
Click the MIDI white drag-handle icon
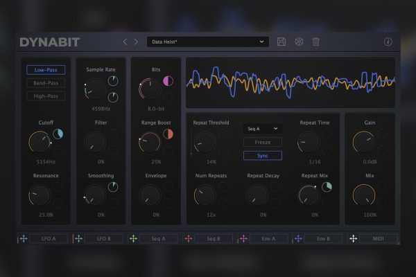coord(354,238)
